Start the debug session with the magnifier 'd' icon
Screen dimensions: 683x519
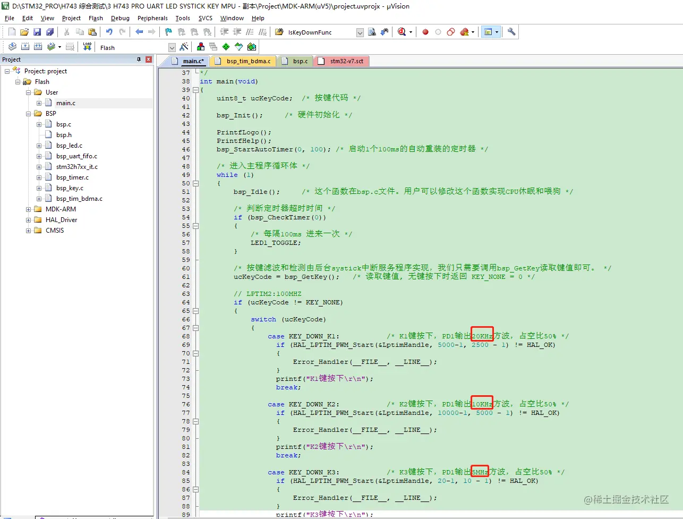tap(402, 32)
